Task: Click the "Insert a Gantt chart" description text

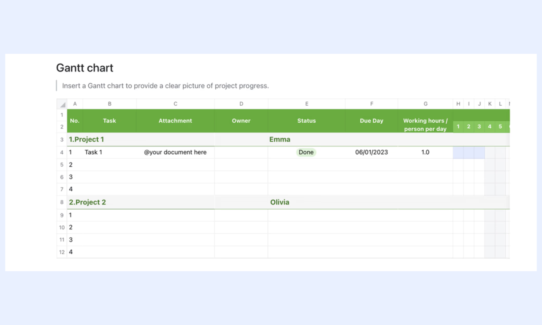Action: tap(166, 86)
